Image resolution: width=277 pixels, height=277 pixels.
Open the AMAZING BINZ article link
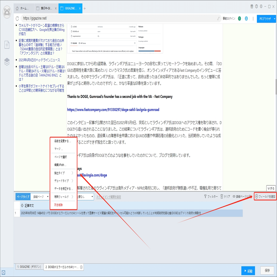(x=42, y=73)
